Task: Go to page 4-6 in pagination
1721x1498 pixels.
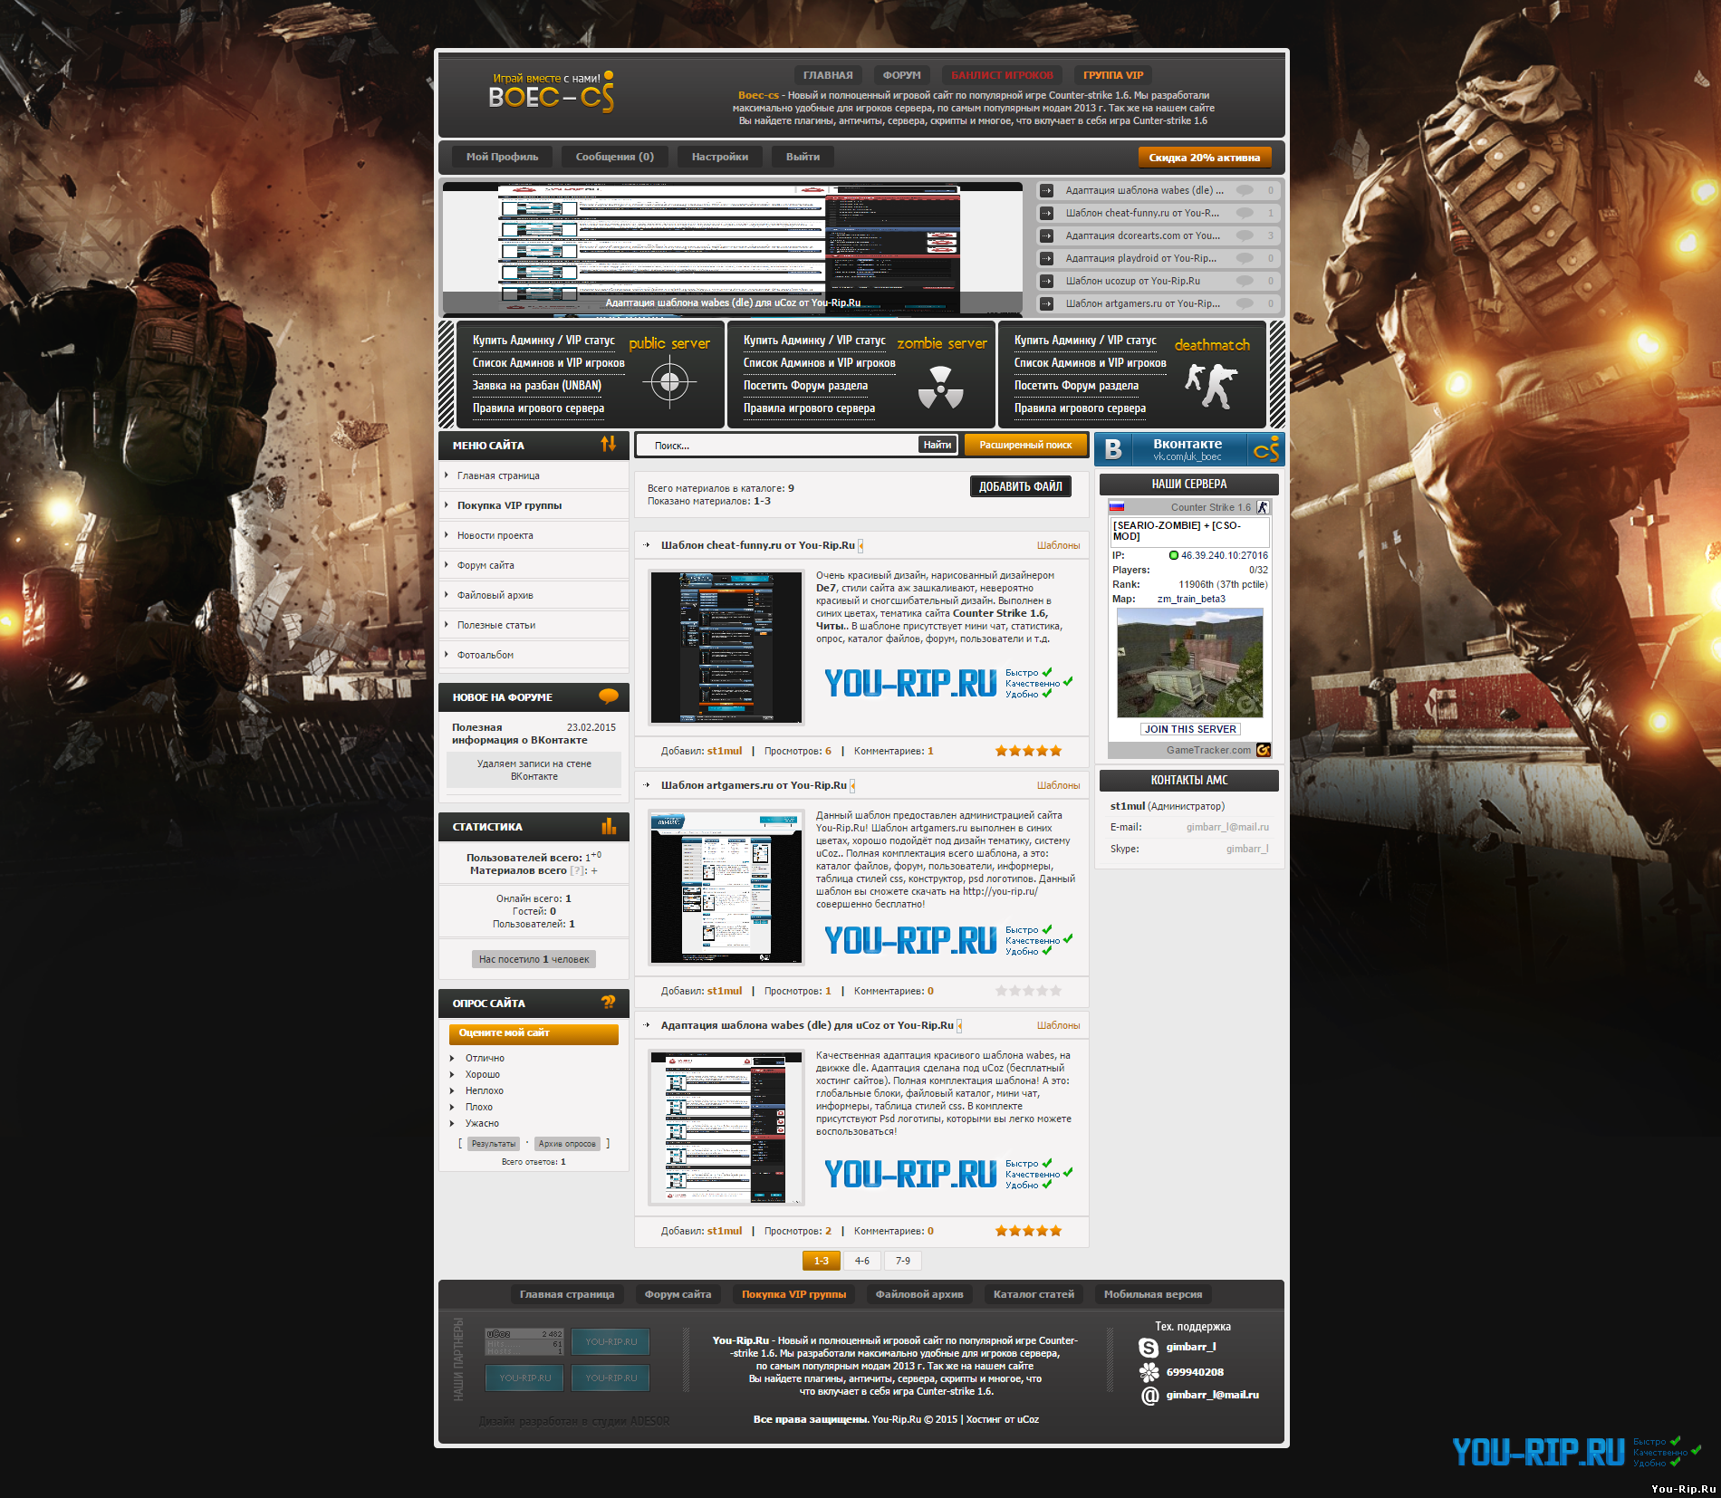Action: tap(861, 1261)
